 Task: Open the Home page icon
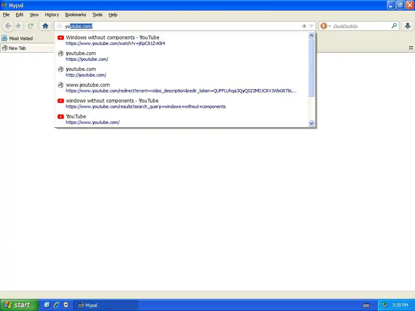click(x=45, y=26)
